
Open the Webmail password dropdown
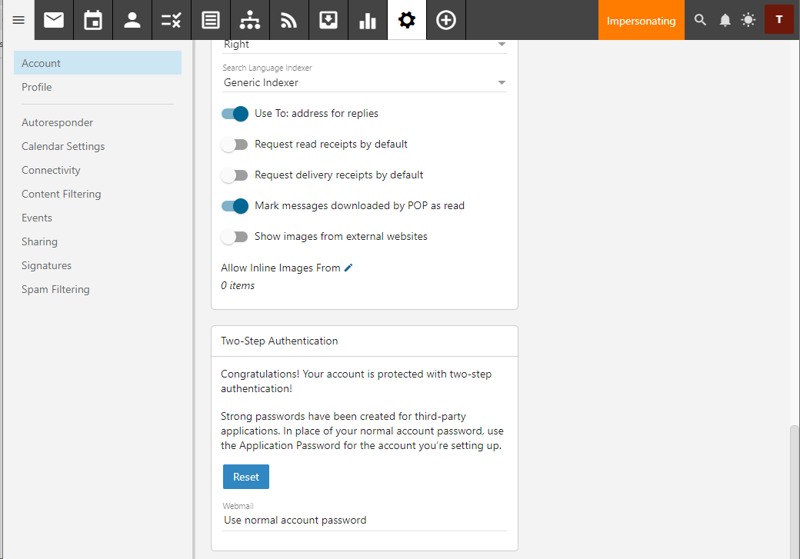[x=365, y=521]
